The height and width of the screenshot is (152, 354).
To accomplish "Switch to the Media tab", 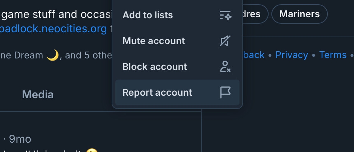I will pos(38,95).
